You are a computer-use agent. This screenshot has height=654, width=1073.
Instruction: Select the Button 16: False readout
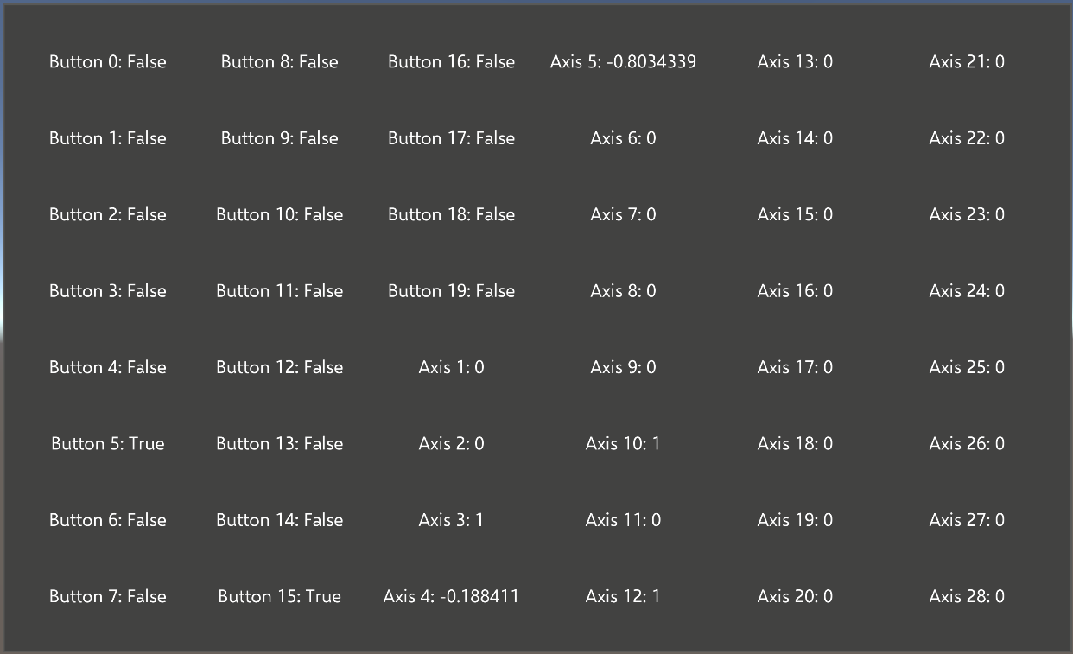(x=451, y=61)
